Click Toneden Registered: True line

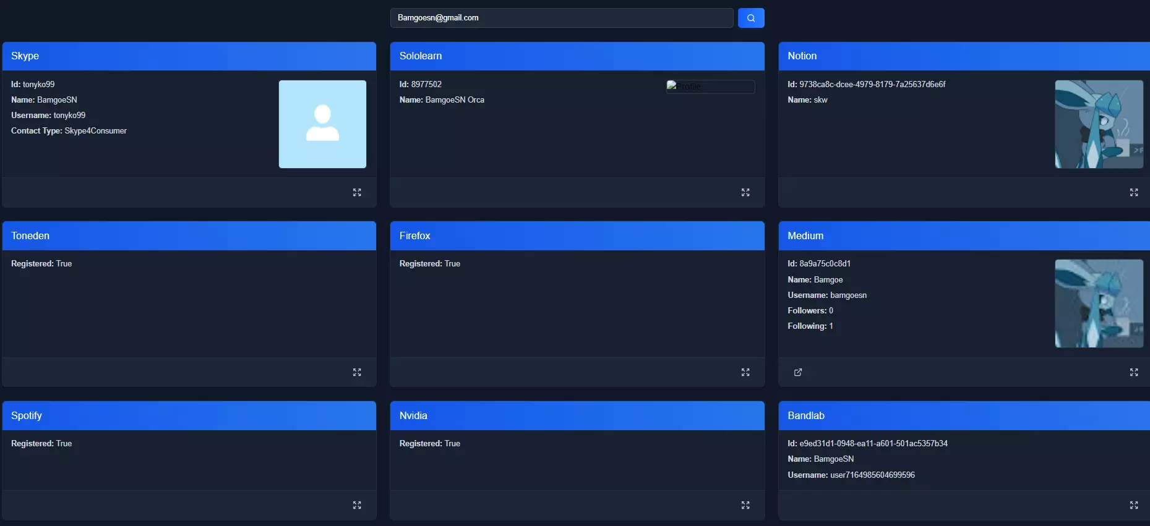(x=41, y=264)
